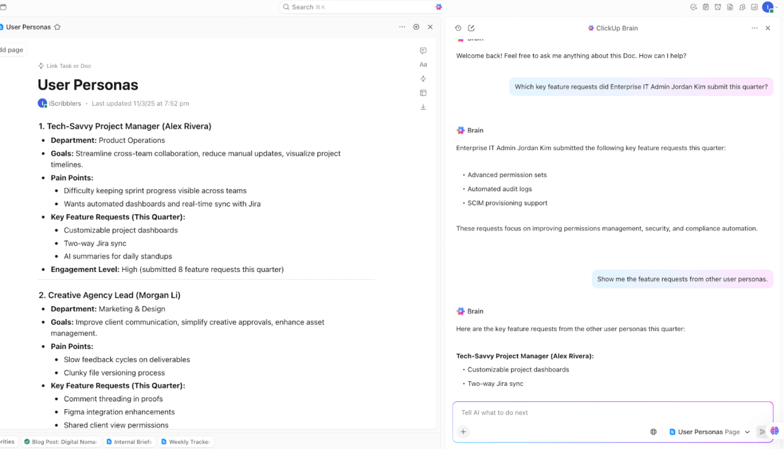Open ClickUp Brain chat history
This screenshot has height=449, width=784.
(x=458, y=27)
